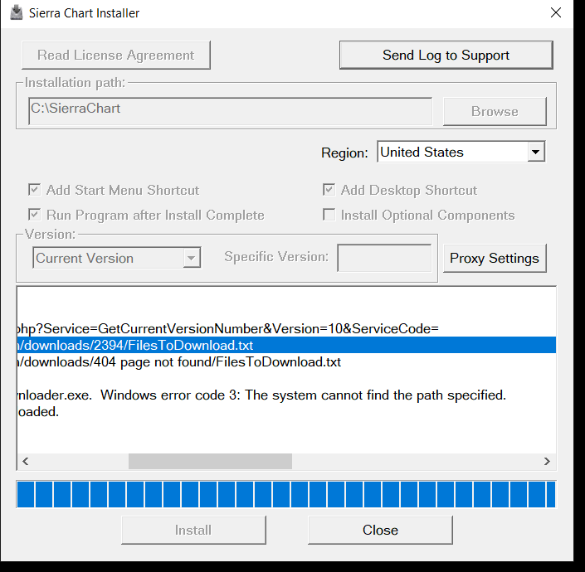Click the Current Version combo box
Screen dimensions: 585x572
pos(117,258)
